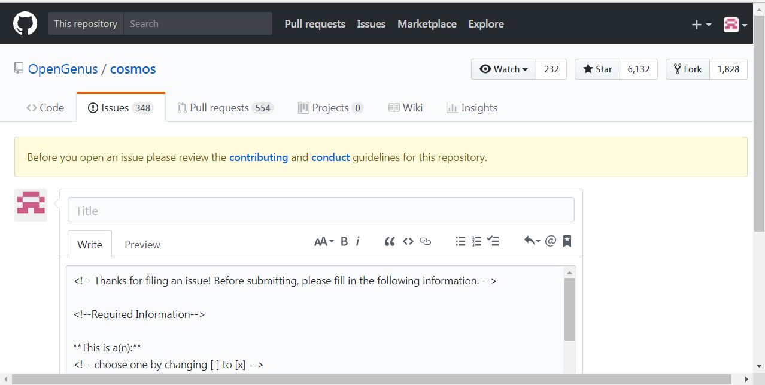Open the cosmos repository link
The image size is (765, 385).
133,69
